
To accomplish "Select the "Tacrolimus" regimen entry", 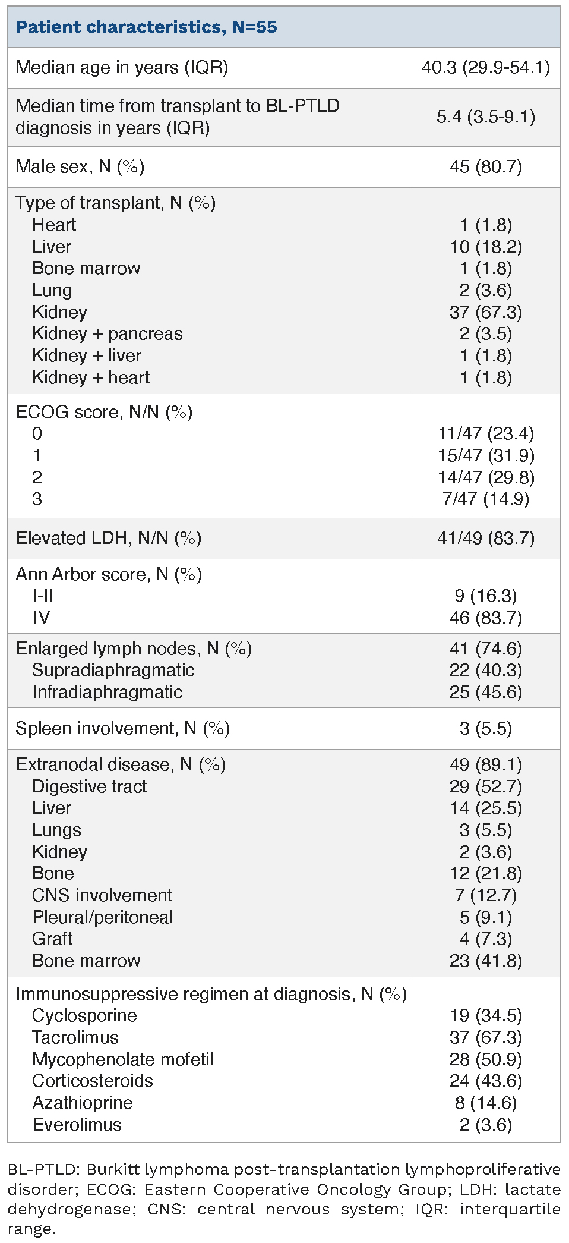I will click(x=75, y=1037).
